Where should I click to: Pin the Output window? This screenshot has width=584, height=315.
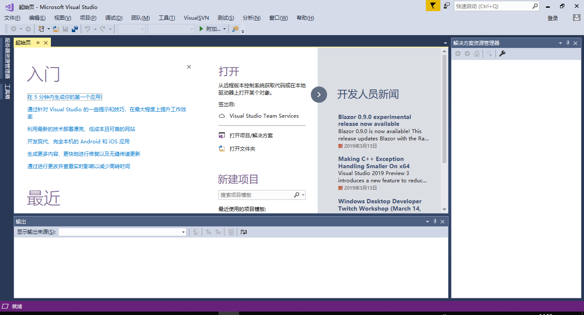point(435,221)
